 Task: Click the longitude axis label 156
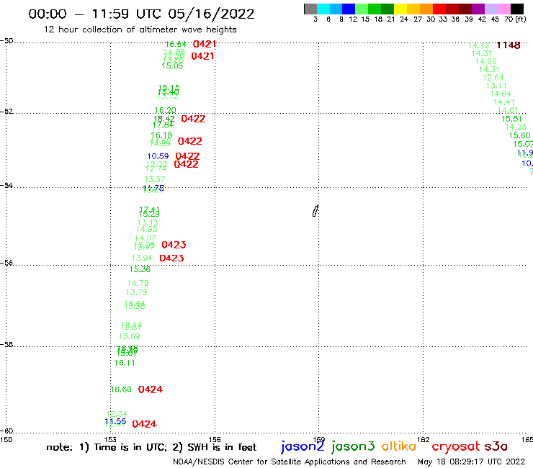[x=215, y=439]
